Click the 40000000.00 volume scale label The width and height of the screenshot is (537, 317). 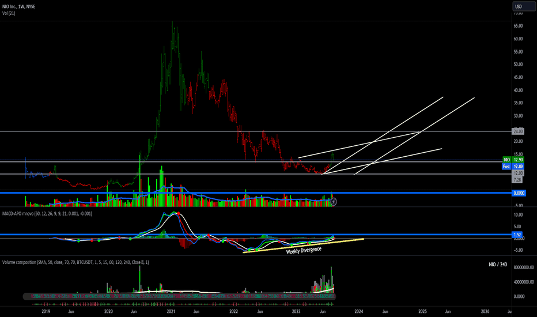pyautogui.click(x=523, y=282)
